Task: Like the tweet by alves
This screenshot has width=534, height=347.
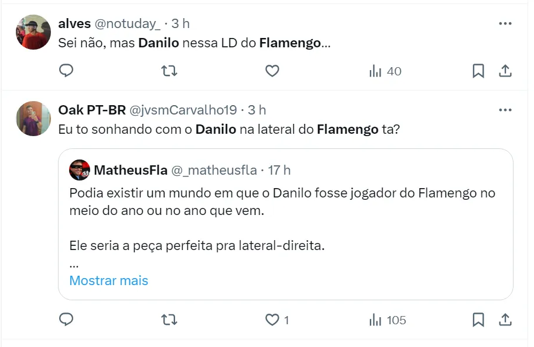Action: tap(272, 71)
